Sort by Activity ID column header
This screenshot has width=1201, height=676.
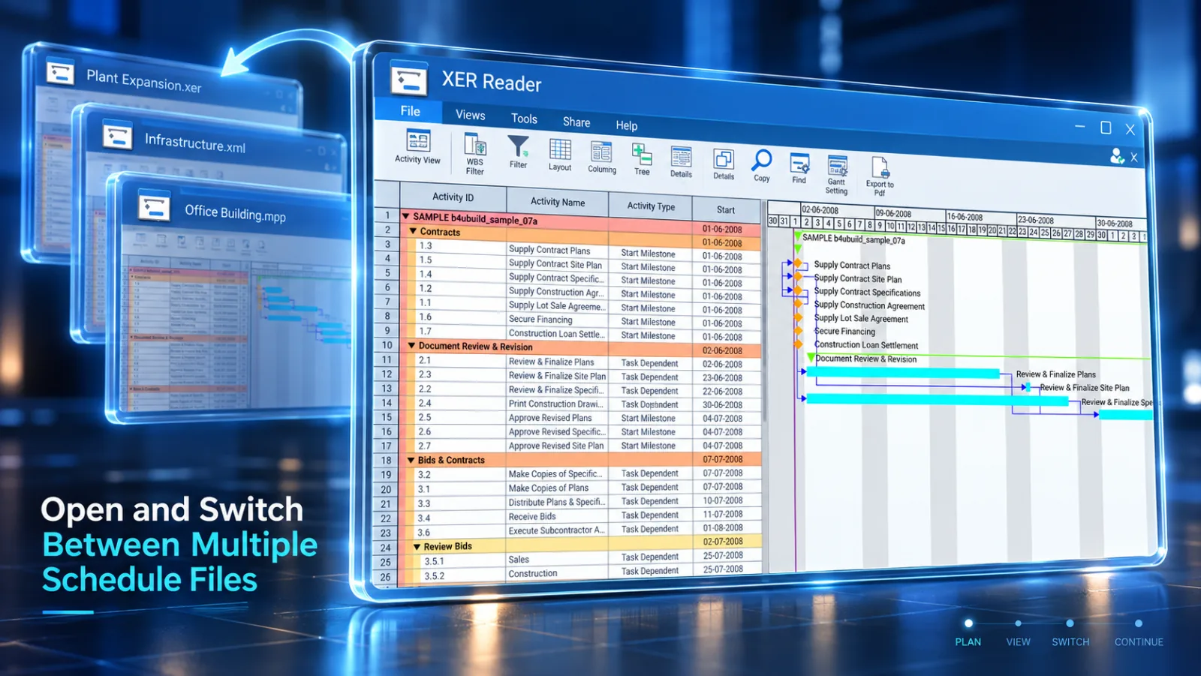[x=453, y=197]
